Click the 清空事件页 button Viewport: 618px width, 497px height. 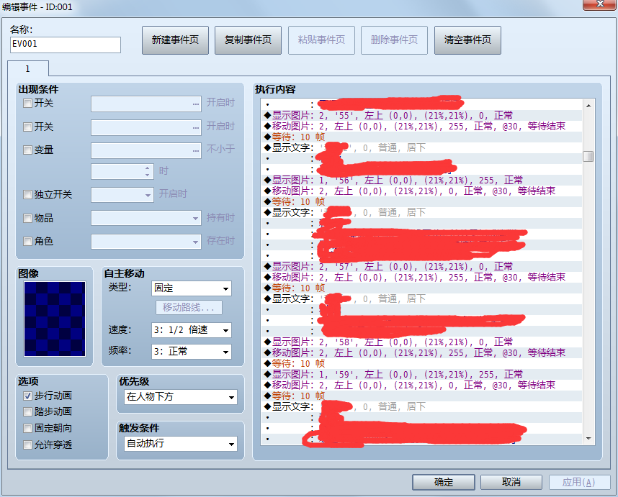pos(467,40)
